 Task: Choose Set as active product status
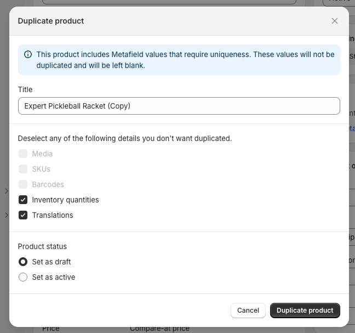(x=23, y=277)
